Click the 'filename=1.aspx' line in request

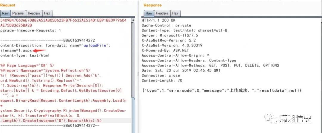tap(16, 50)
